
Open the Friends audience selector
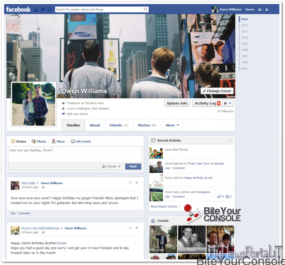click(x=111, y=167)
